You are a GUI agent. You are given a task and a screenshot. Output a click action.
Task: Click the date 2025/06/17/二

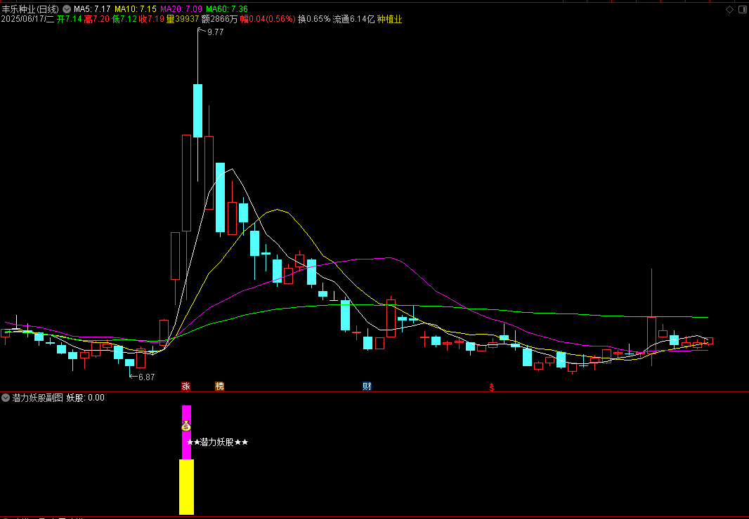pos(27,19)
